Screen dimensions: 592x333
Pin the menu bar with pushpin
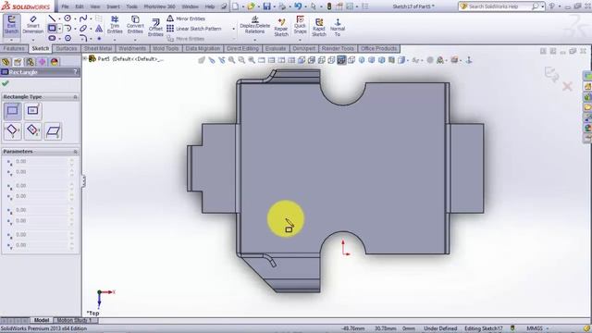[x=224, y=6]
